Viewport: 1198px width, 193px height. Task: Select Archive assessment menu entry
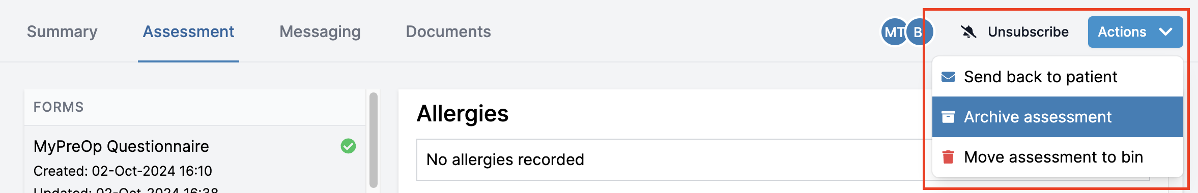tap(1058, 117)
